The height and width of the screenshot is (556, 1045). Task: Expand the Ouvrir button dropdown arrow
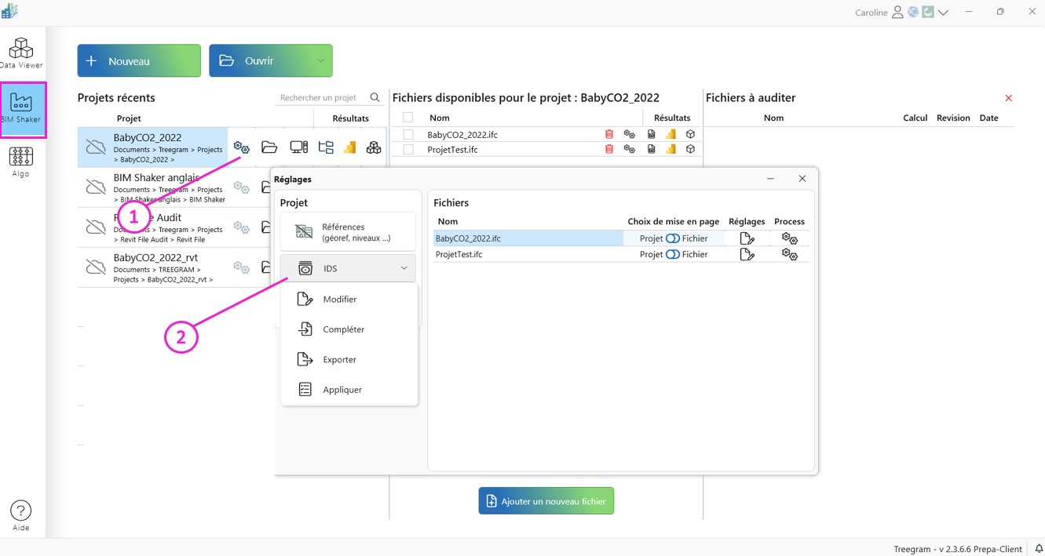[320, 61]
